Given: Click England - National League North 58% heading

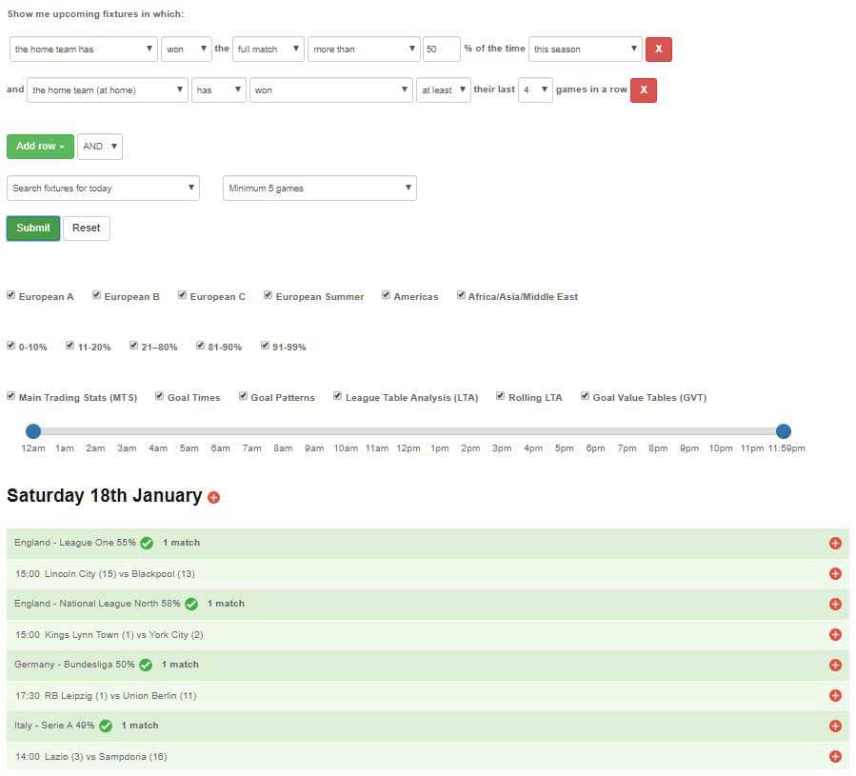Looking at the screenshot, I should [97, 604].
